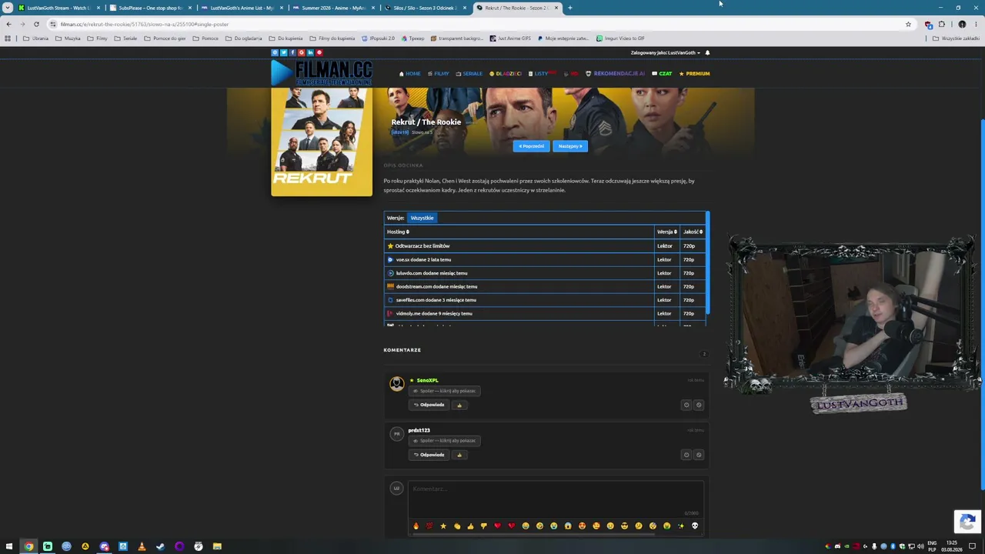Insert the star emoji
Image resolution: width=985 pixels, height=554 pixels.
pyautogui.click(x=443, y=526)
